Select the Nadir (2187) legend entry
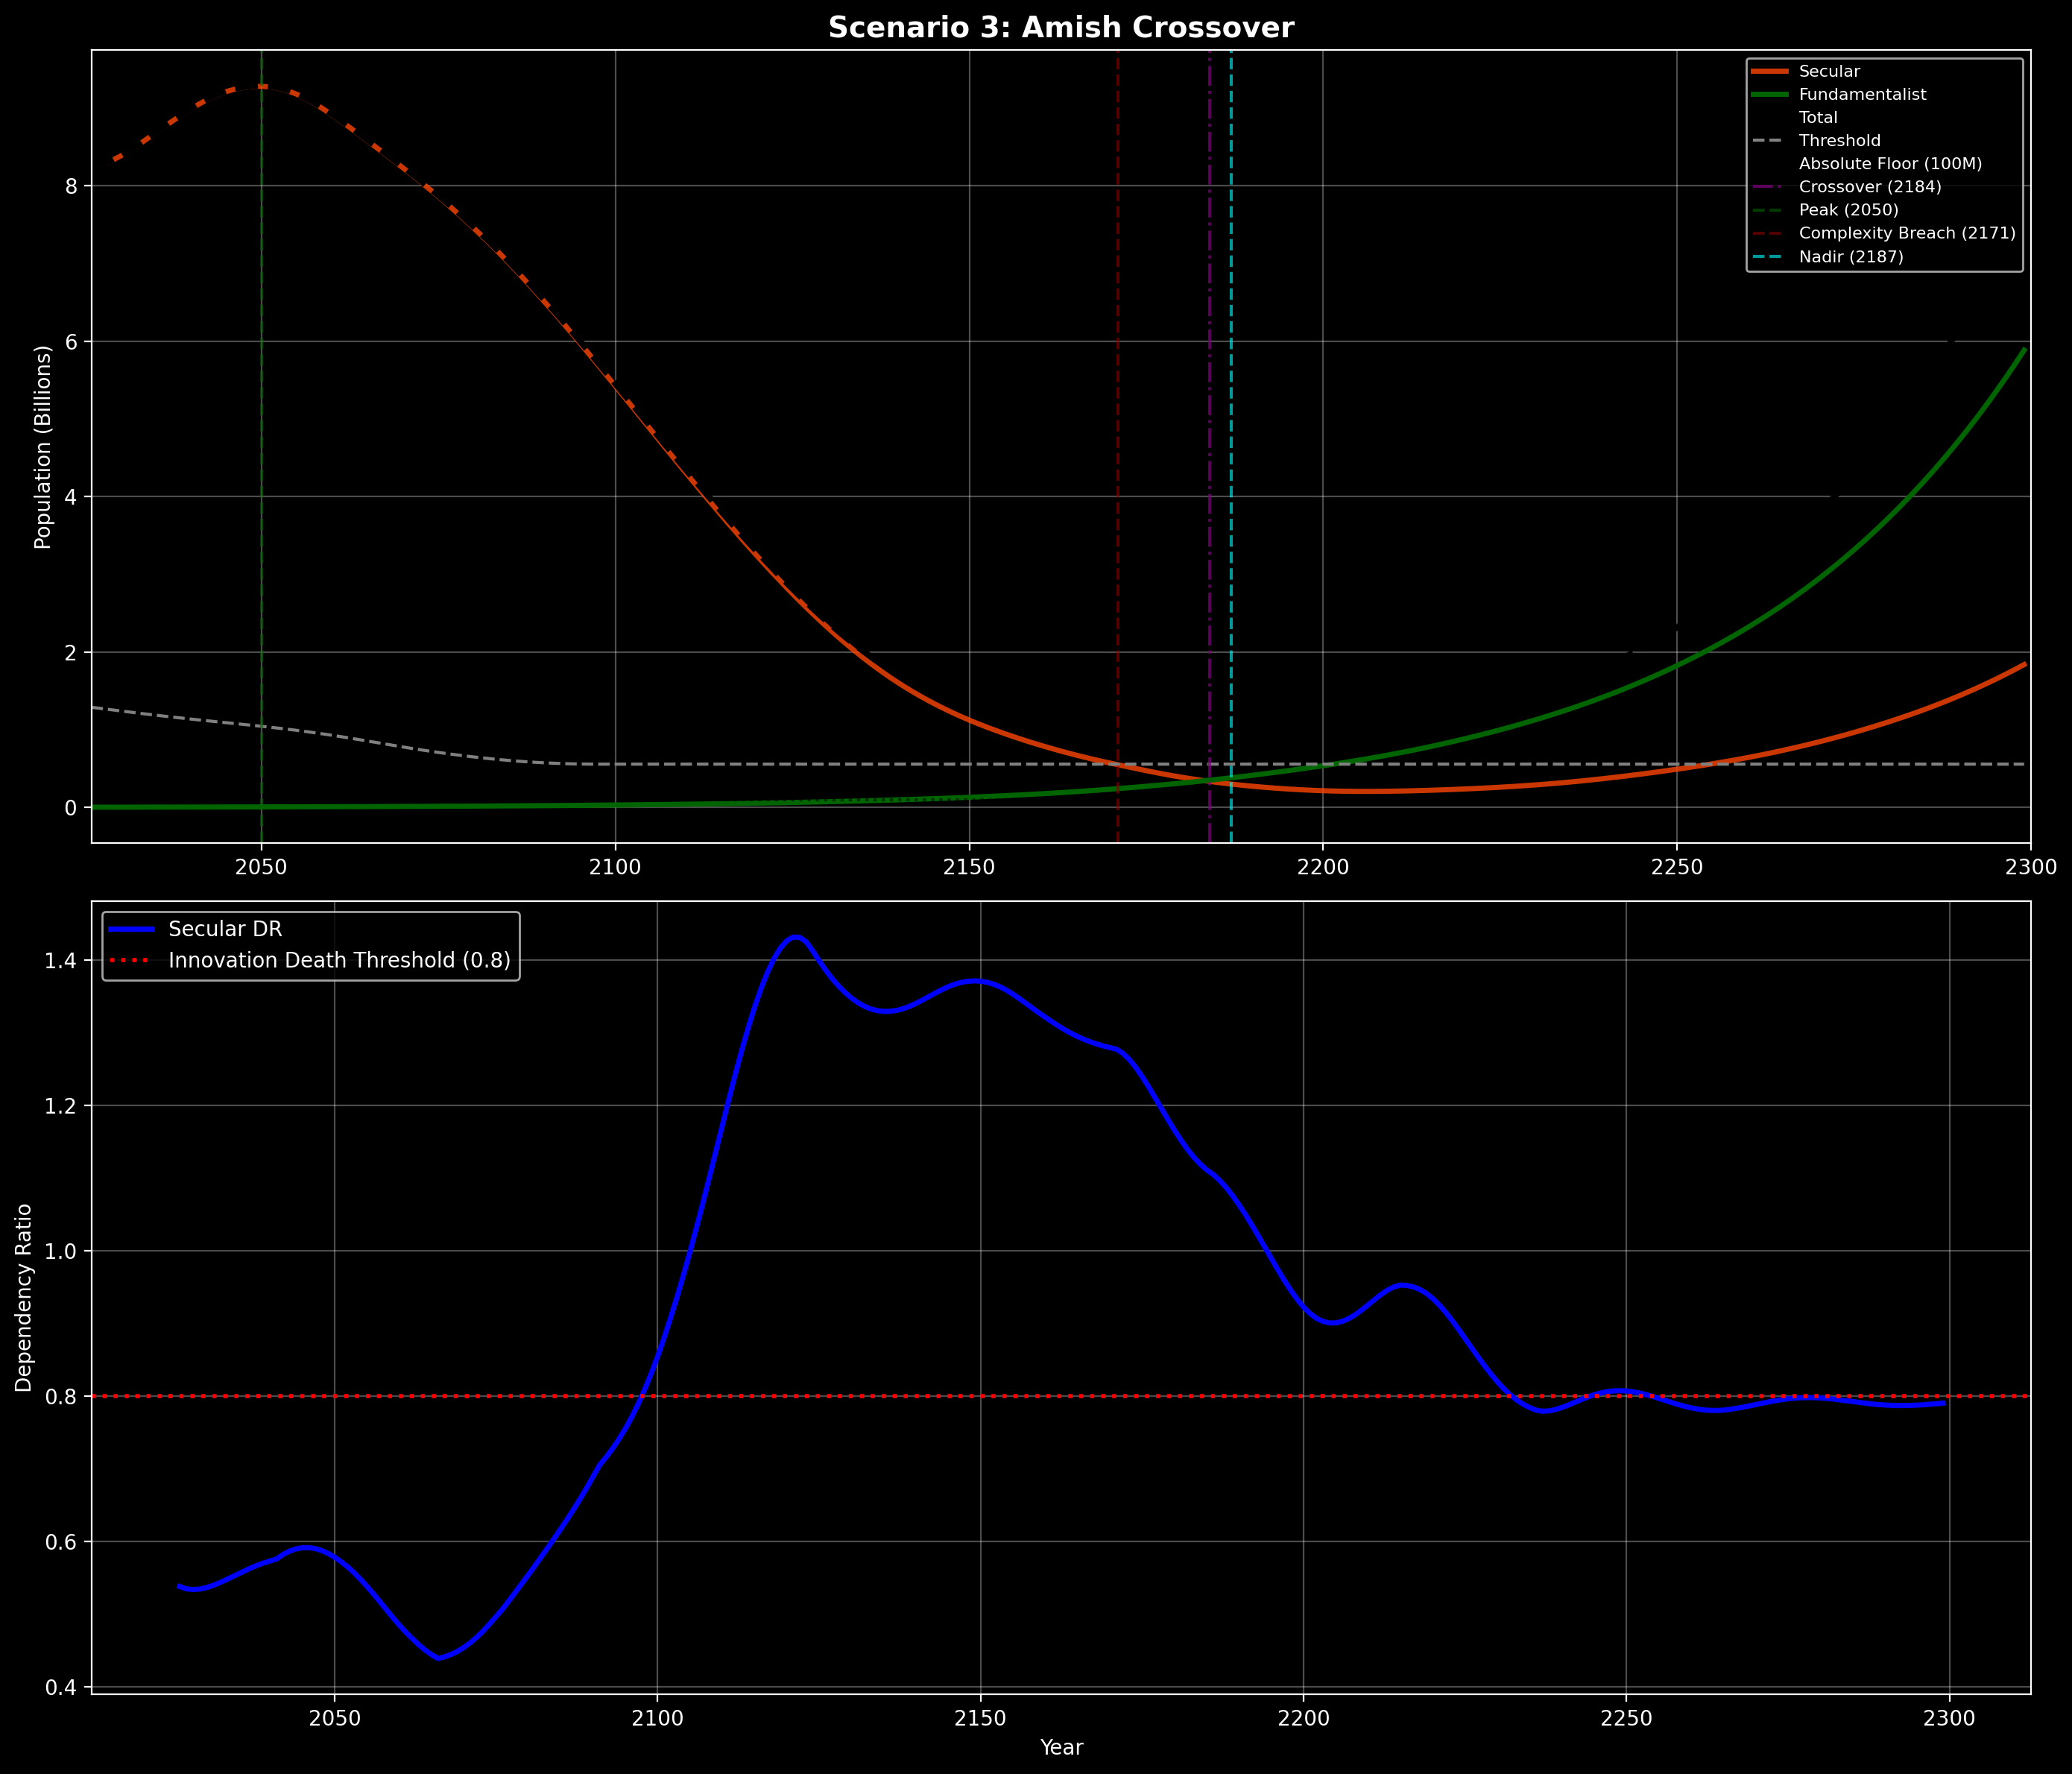 coord(1850,257)
